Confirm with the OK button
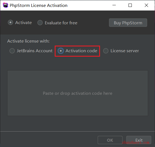This screenshot has height=147, width=155. 110,140
